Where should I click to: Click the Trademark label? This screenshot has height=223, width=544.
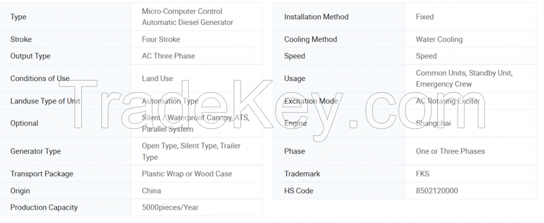point(302,174)
